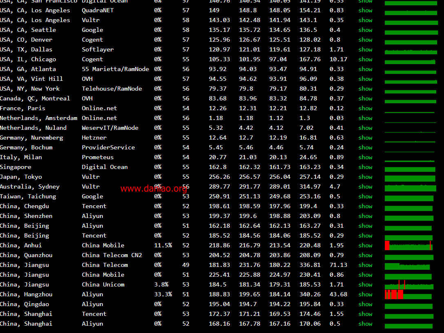Open 'show' link for China, Chengdu

click(365, 206)
